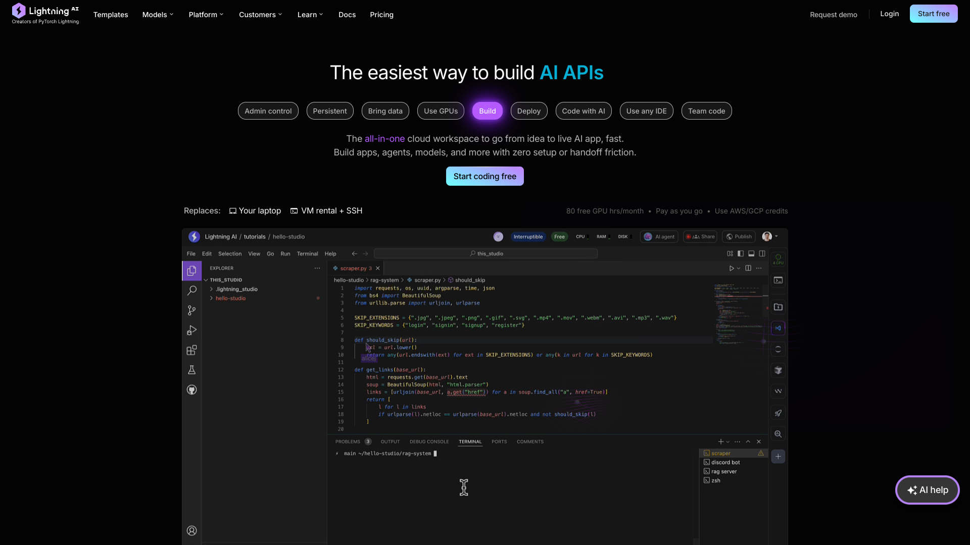This screenshot has height=545, width=970.
Task: Select the Source Control icon
Action: [192, 310]
